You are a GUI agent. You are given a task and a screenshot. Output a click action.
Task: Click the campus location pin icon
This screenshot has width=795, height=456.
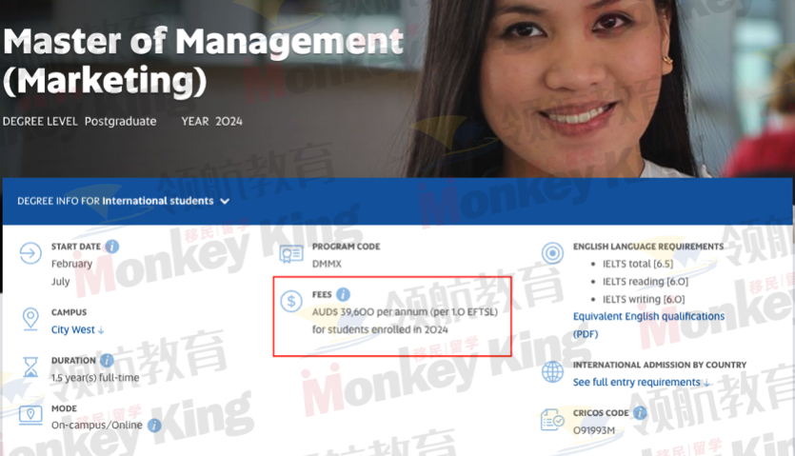point(30,319)
